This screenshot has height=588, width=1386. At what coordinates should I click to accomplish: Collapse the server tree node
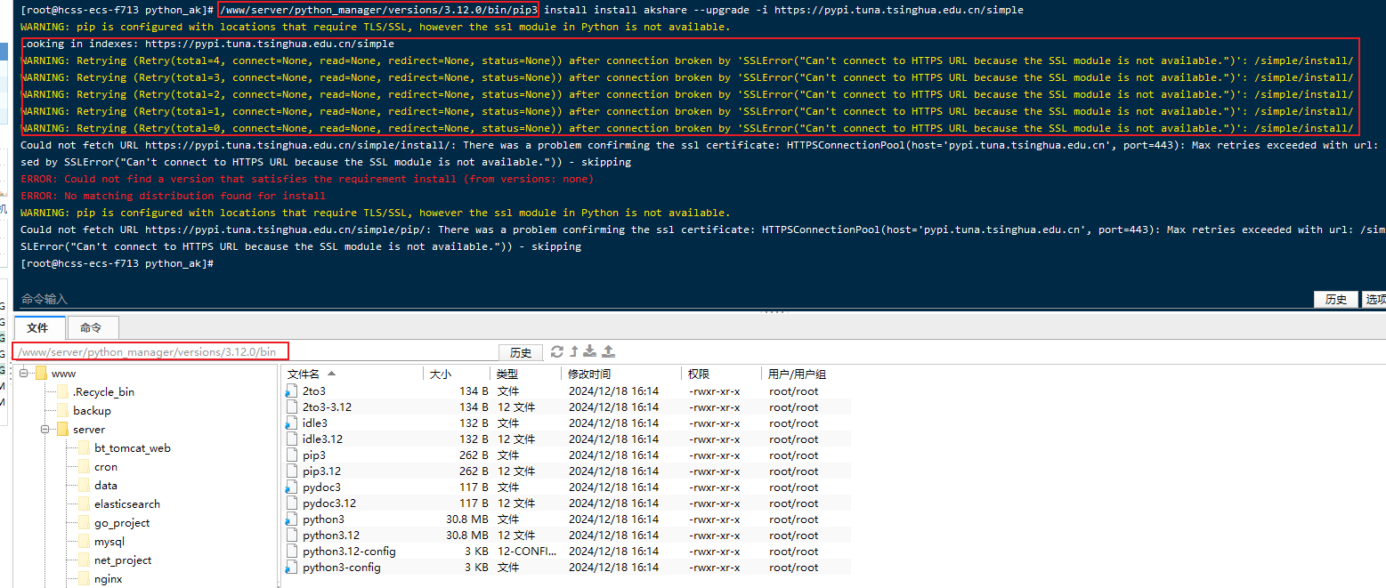pyautogui.click(x=44, y=430)
